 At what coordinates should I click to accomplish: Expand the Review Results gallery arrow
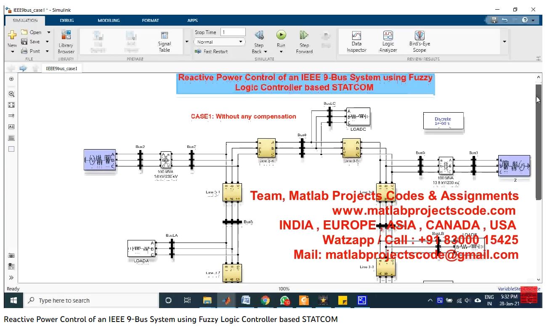click(504, 42)
